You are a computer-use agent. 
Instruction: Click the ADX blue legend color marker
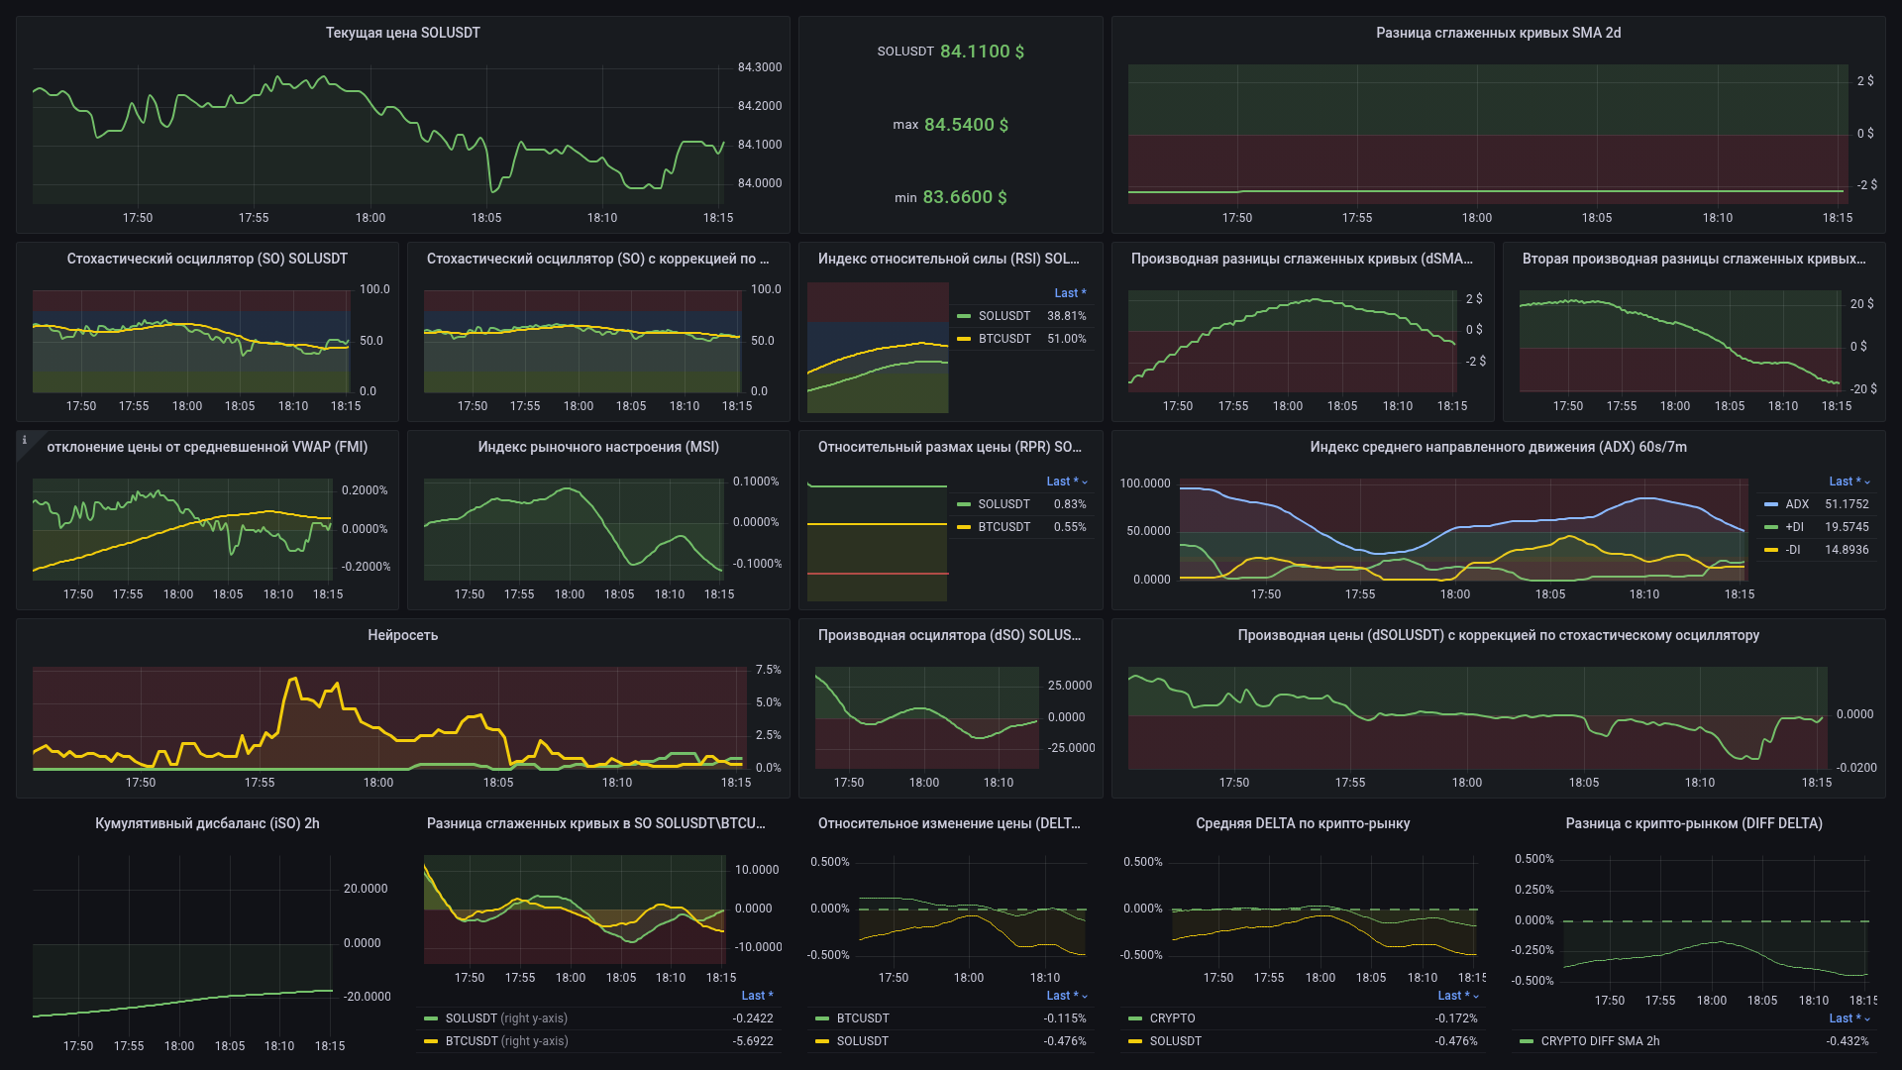pyautogui.click(x=1771, y=504)
